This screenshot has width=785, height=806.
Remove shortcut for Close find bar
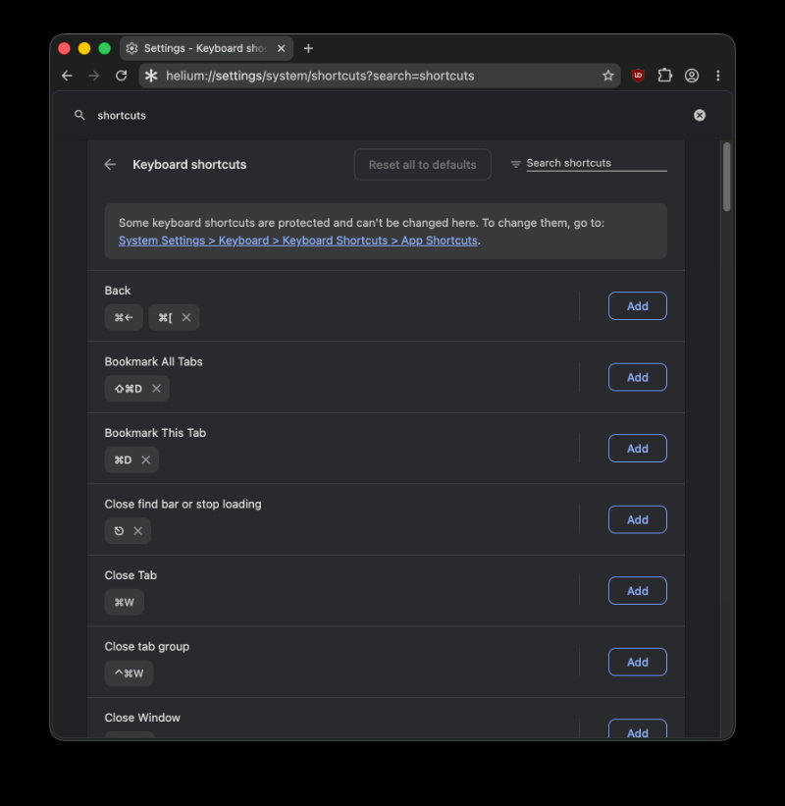pyautogui.click(x=137, y=531)
